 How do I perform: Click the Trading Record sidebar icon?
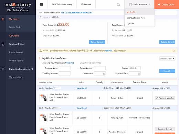click(3, 44)
